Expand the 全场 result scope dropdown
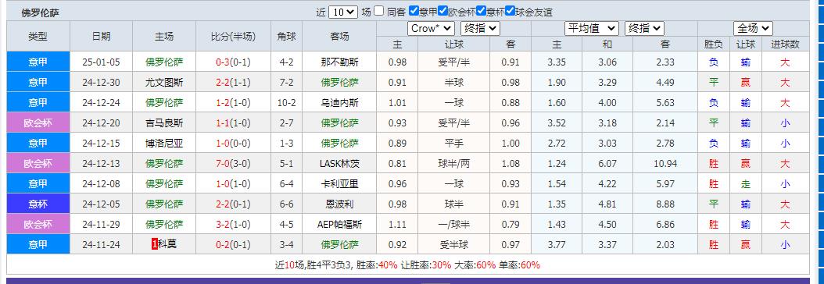The height and width of the screenshot is (284, 824). pyautogui.click(x=753, y=28)
